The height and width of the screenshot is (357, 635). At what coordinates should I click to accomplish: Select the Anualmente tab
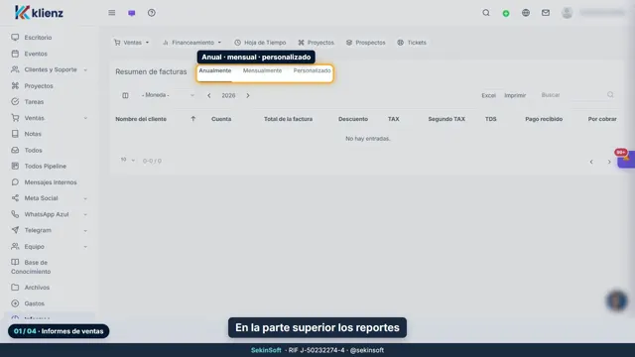click(215, 70)
